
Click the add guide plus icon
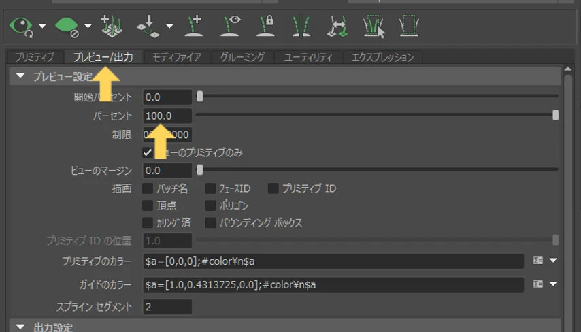pos(194,26)
